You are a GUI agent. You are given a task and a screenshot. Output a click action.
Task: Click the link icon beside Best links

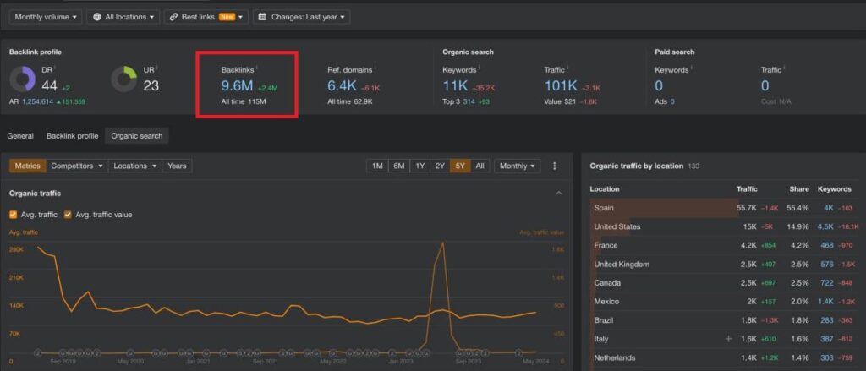tap(173, 17)
